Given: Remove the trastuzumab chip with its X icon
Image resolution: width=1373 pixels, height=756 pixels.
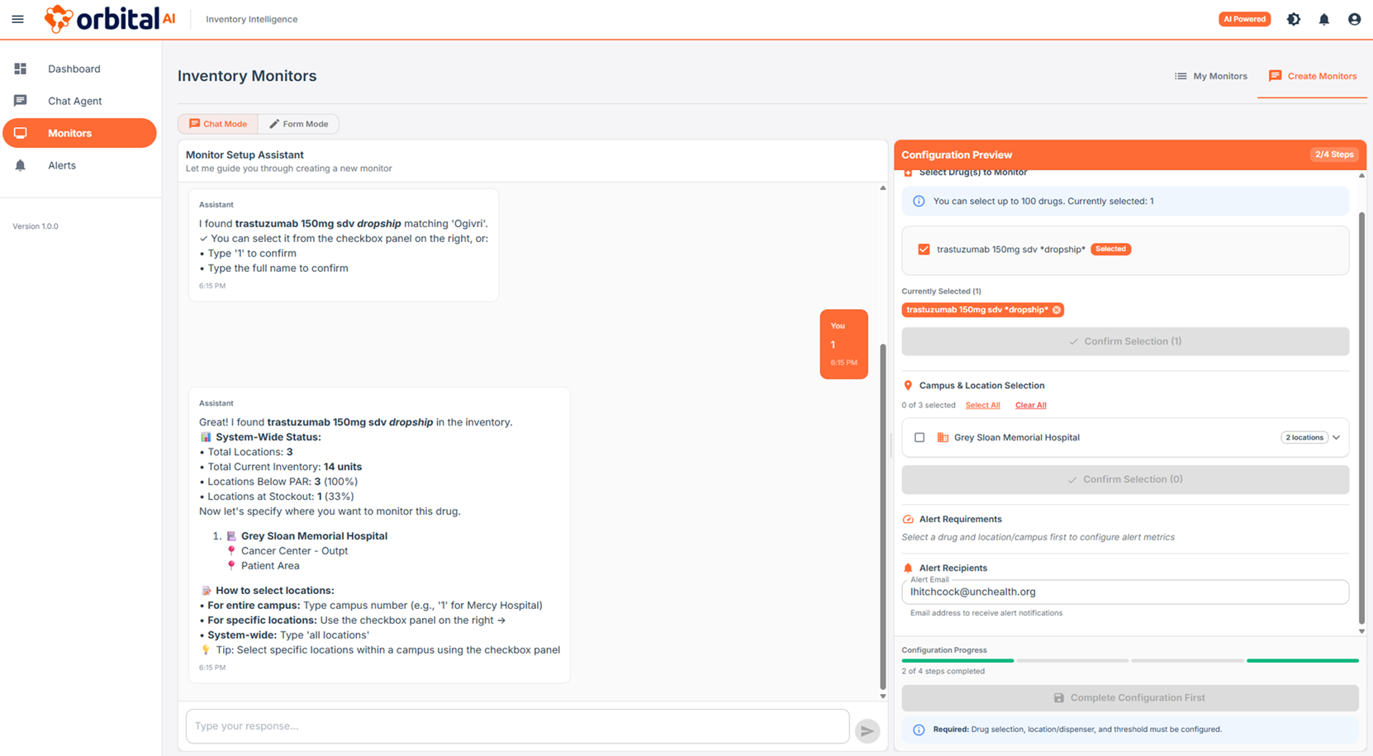Looking at the screenshot, I should click(x=1057, y=310).
